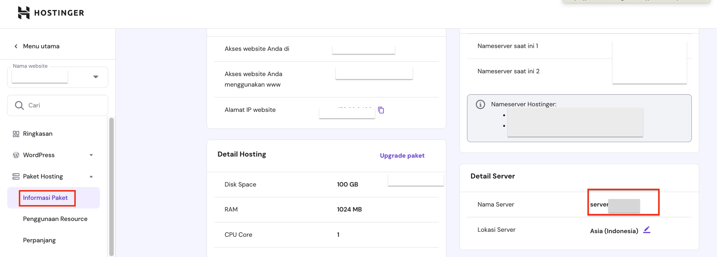
Task: Select Informasi Paket in the sidebar
Action: click(x=45, y=198)
